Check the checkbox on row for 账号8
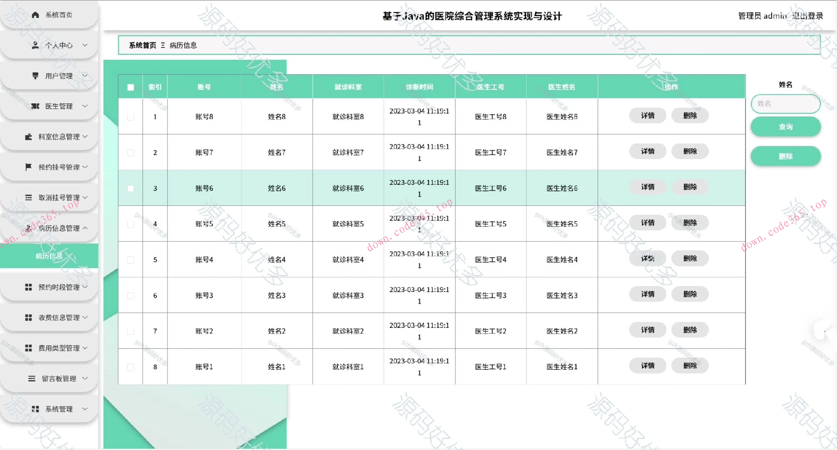Viewport: 837px width, 450px height. tap(130, 116)
